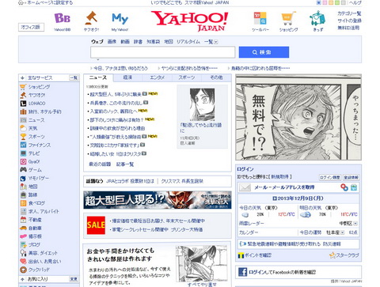The width and height of the screenshot is (380, 287).
Task: Open 自動車 in services sidebar
Action: [35, 228]
